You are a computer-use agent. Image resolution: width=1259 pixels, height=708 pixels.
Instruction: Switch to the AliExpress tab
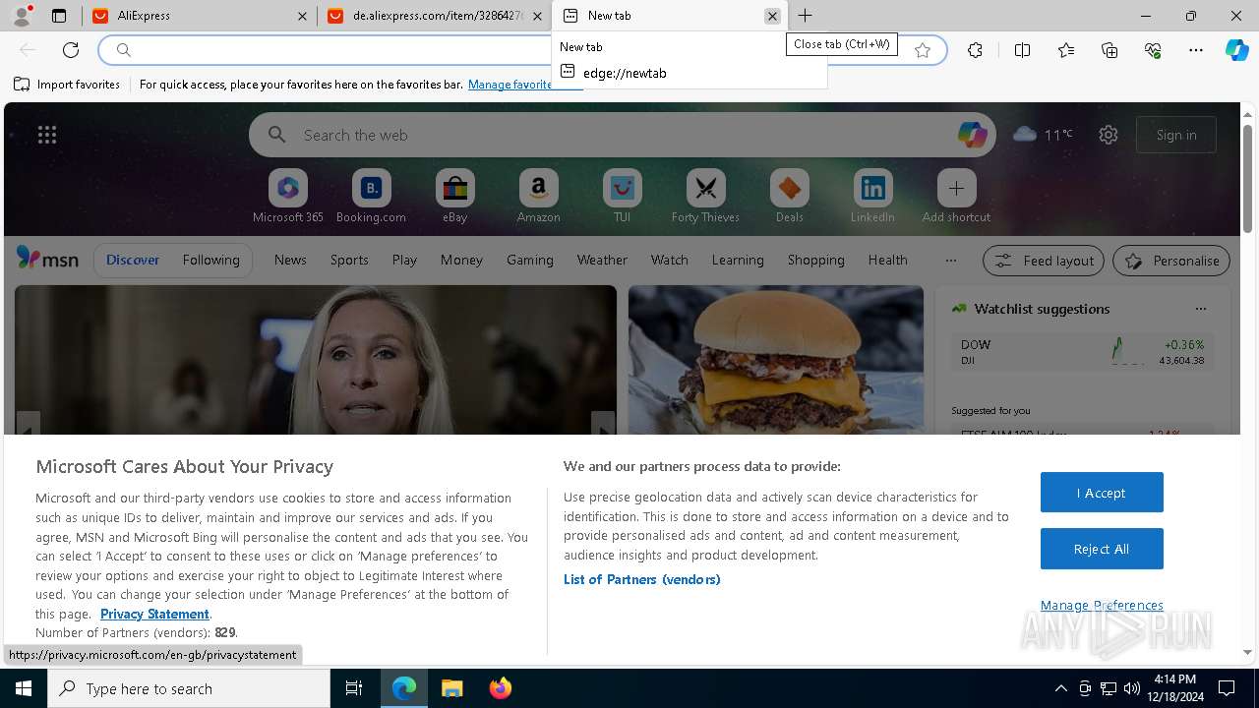tap(200, 16)
